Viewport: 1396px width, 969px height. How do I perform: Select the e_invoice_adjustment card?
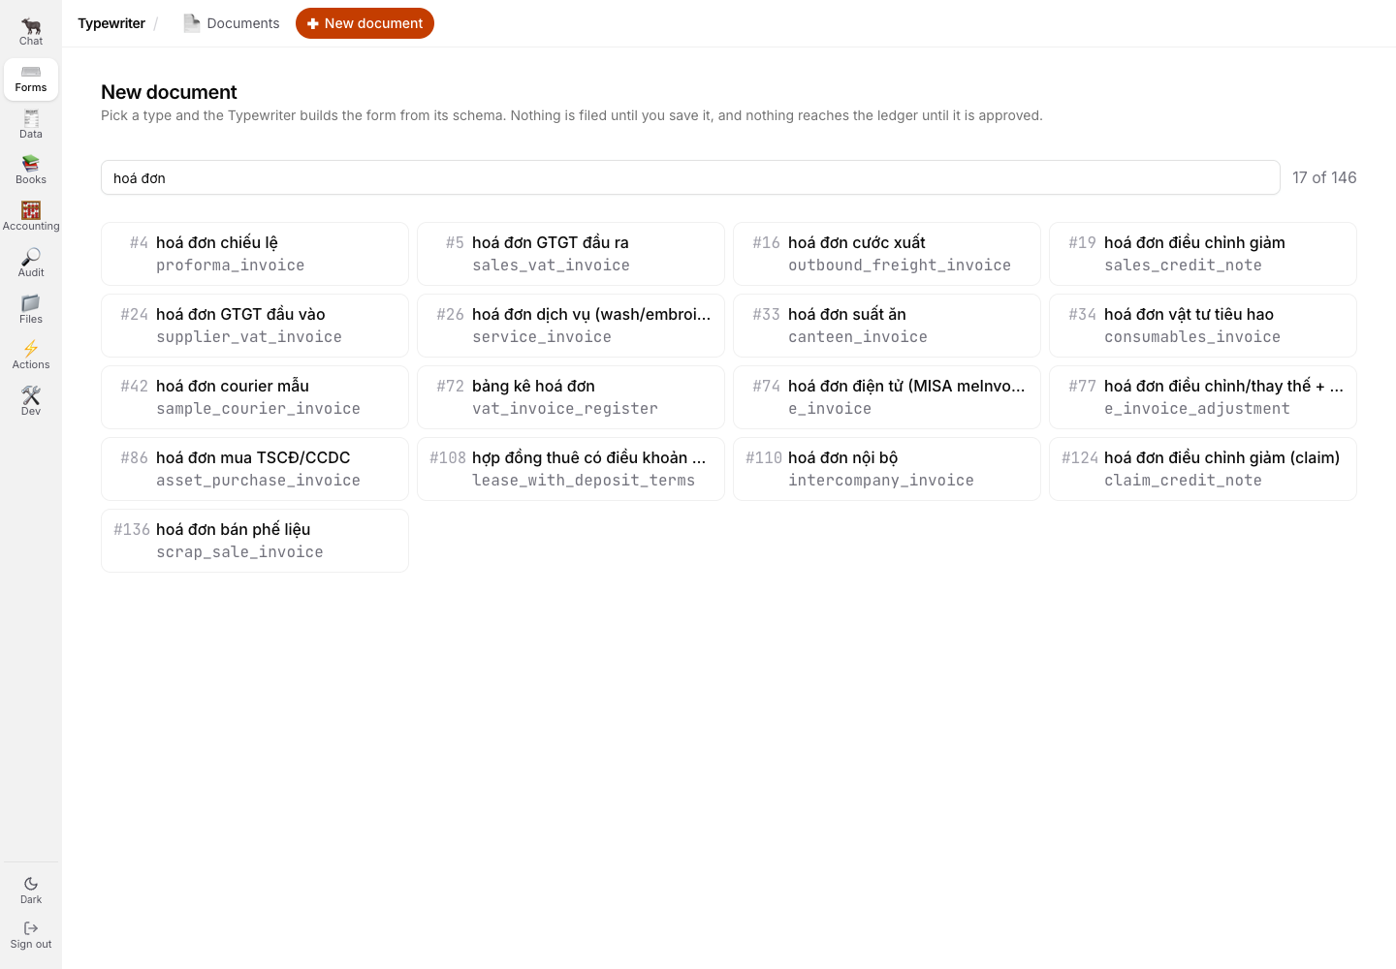pos(1203,397)
